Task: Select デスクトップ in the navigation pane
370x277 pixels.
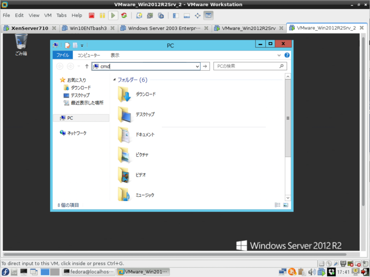Action: tap(77, 95)
